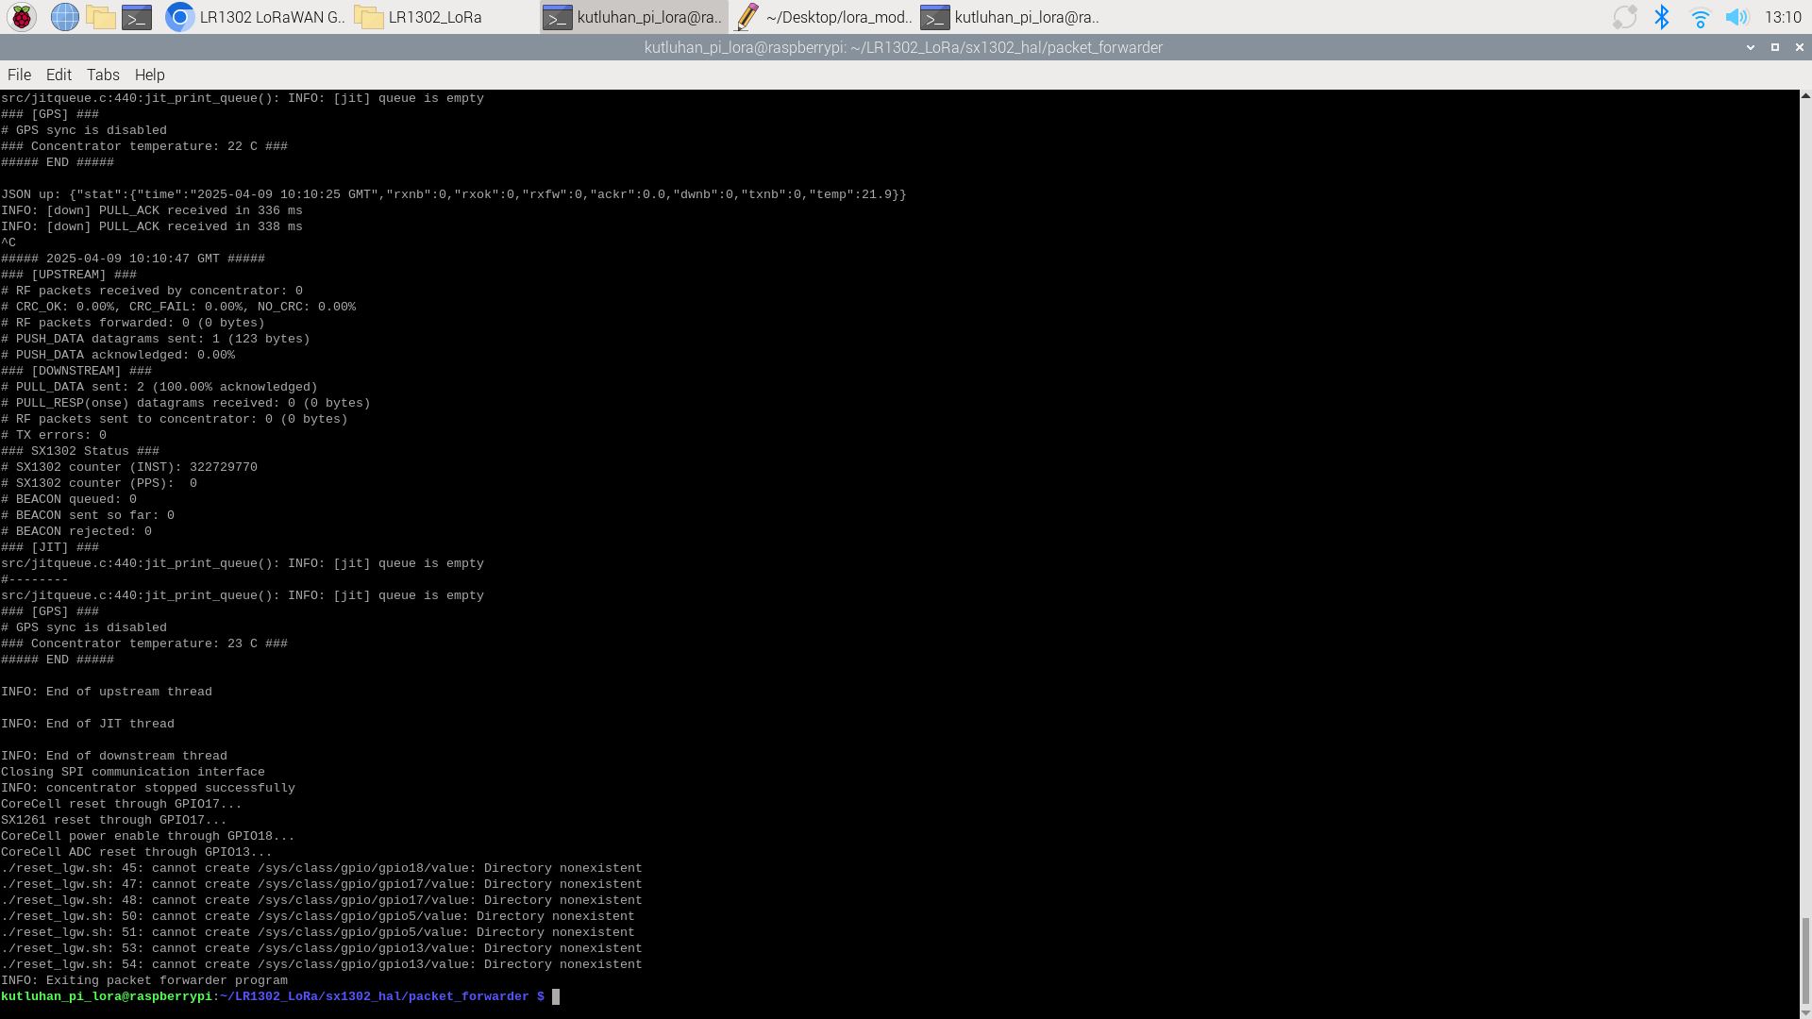Click 'CoreCell ADC reset through GPIO13...' line
Screen dimensions: 1812x1019
click(x=137, y=852)
